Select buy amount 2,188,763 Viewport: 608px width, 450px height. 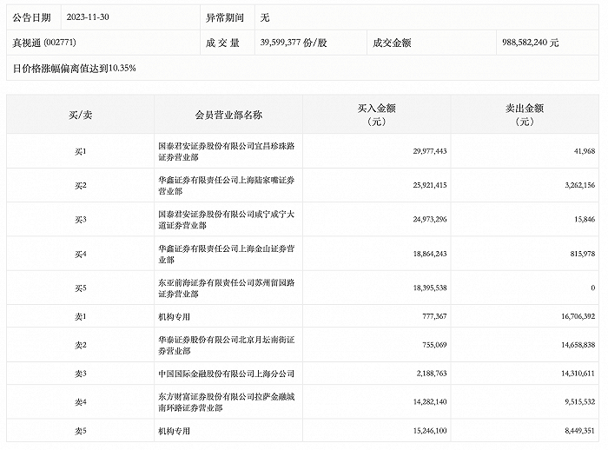point(432,374)
